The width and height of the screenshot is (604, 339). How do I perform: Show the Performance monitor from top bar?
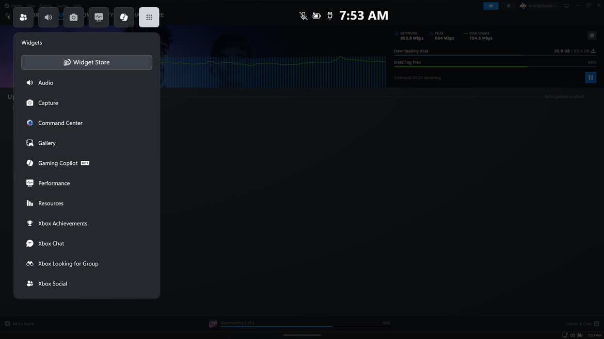99,18
